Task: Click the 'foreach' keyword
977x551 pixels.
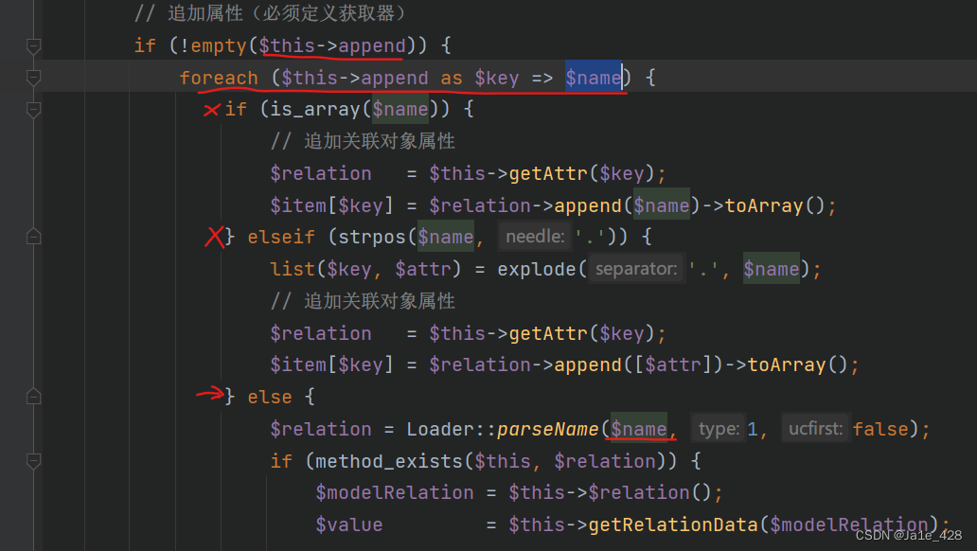Action: coord(219,78)
